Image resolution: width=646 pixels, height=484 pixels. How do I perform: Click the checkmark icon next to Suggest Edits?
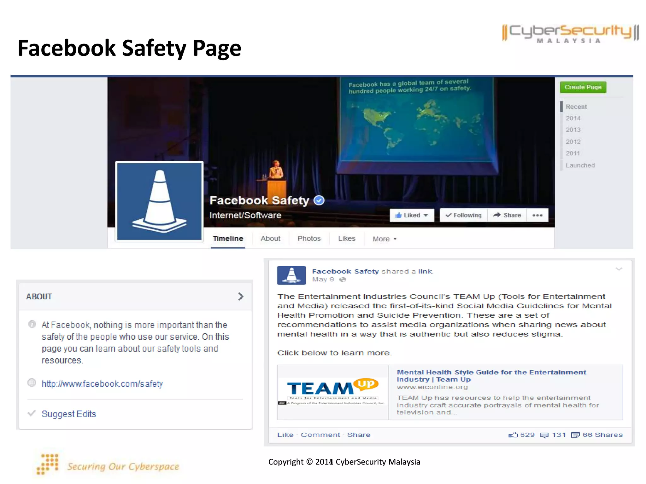click(x=32, y=413)
